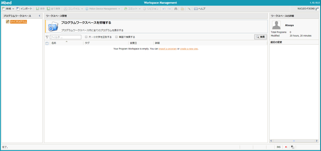This screenshot has height=151, width=321.
Task: Collapse the プログラムワークスペース panel chevron
Action: (x=39, y=16)
